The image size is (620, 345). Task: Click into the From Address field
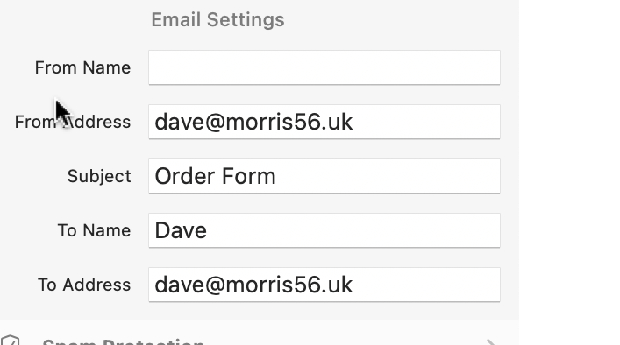(x=324, y=122)
